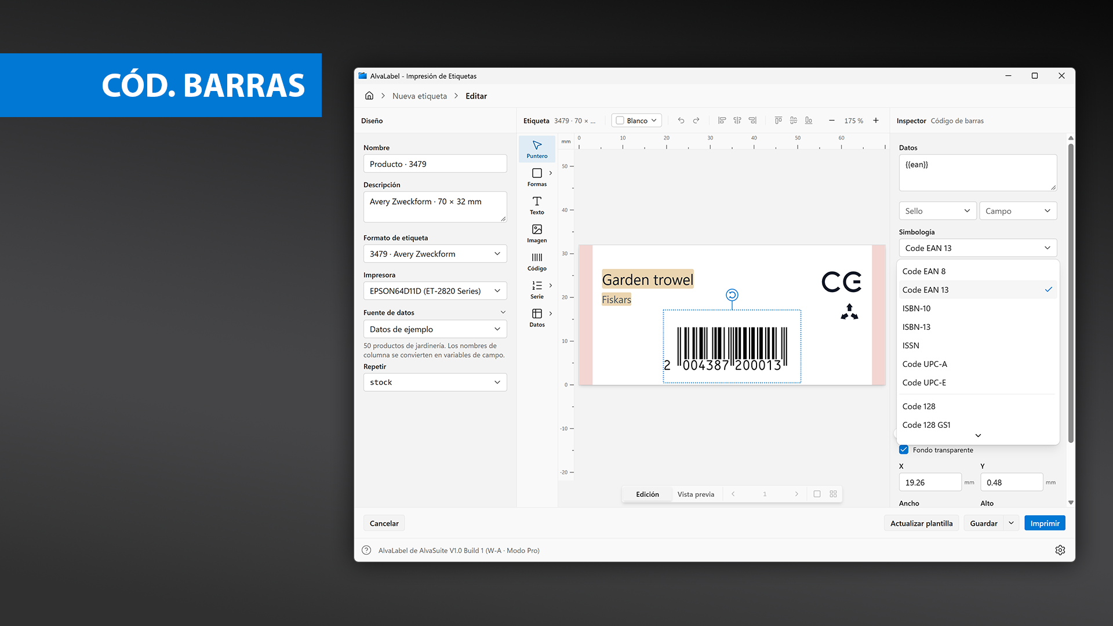Select ISBN-13 from symbology list
This screenshot has height=626, width=1113.
click(x=978, y=327)
